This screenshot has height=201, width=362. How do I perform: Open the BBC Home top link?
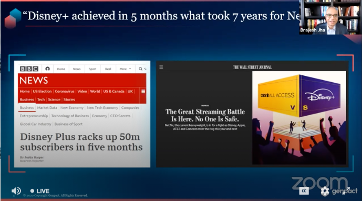click(61, 69)
